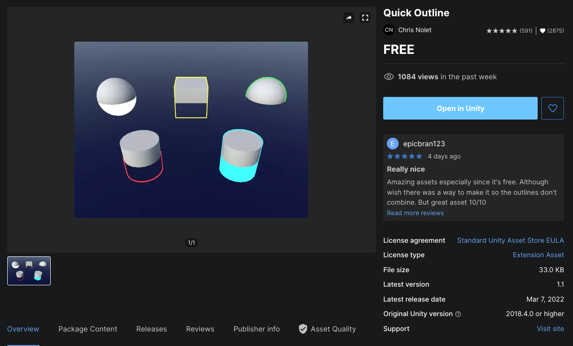Toggle the wishlist heart button beside Open in Unity
Screen dimensions: 573x346
(x=552, y=108)
